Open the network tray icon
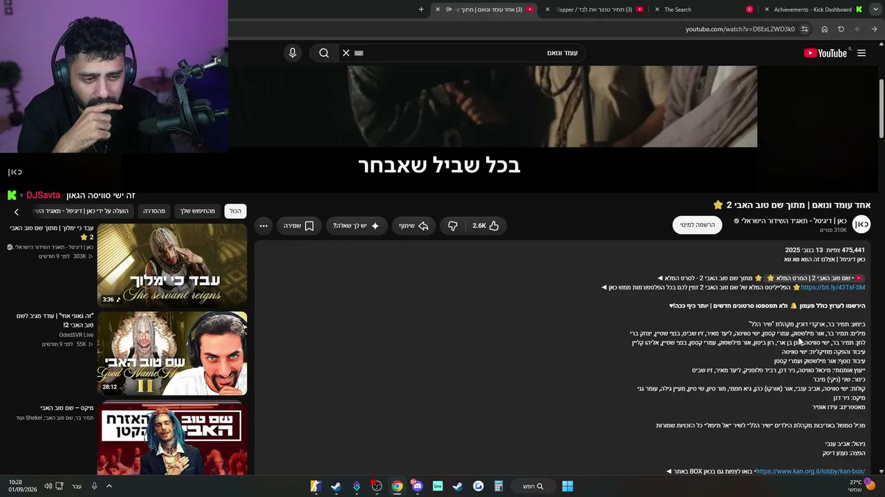 (59, 486)
